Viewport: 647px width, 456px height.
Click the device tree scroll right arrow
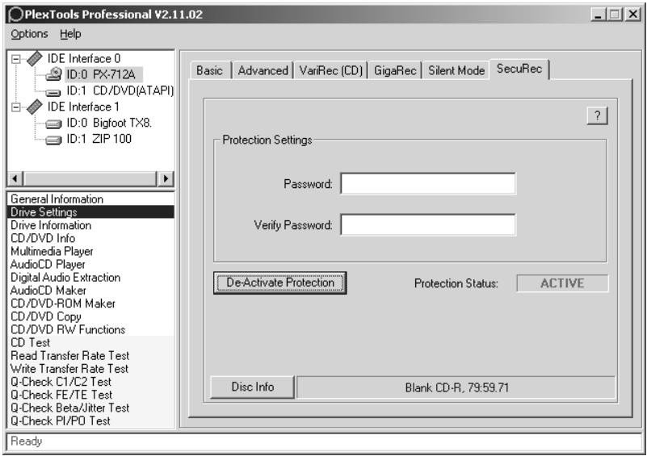[166, 179]
